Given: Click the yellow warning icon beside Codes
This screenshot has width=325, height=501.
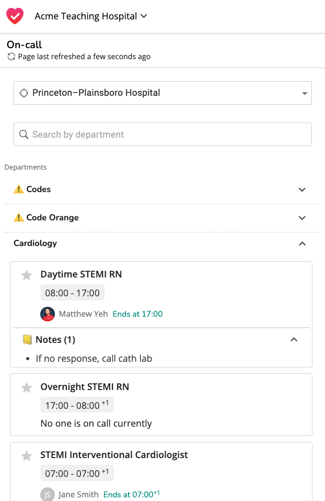Looking at the screenshot, I should (x=19, y=189).
